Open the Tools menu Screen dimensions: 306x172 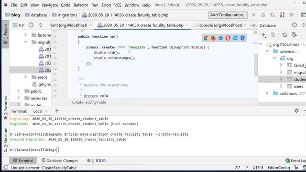(106, 5)
